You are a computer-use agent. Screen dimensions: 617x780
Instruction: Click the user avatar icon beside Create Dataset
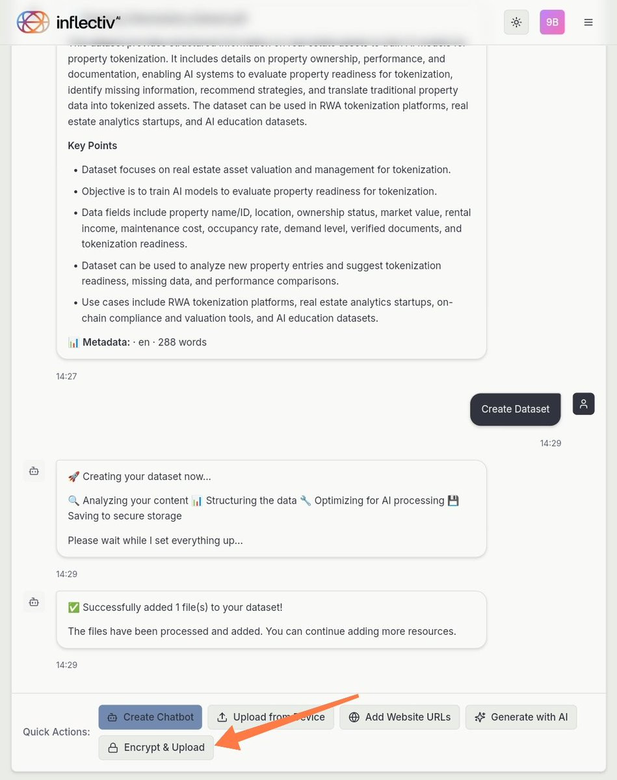point(584,404)
